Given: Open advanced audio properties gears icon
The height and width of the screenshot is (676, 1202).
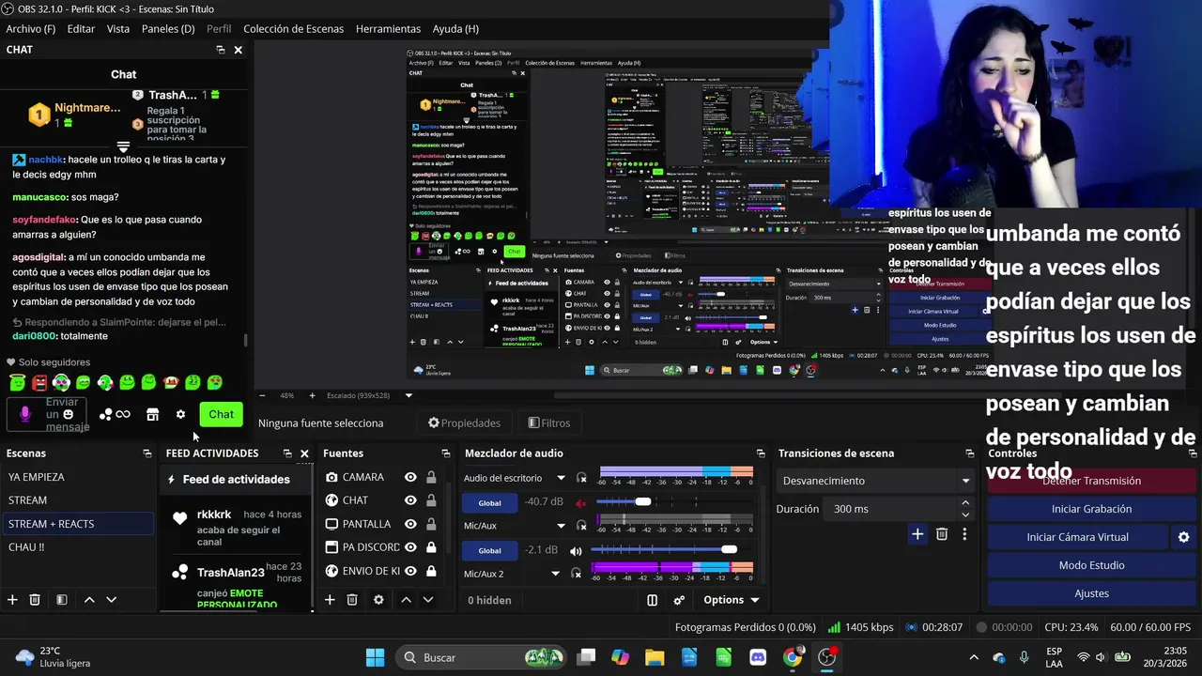Looking at the screenshot, I should point(679,600).
